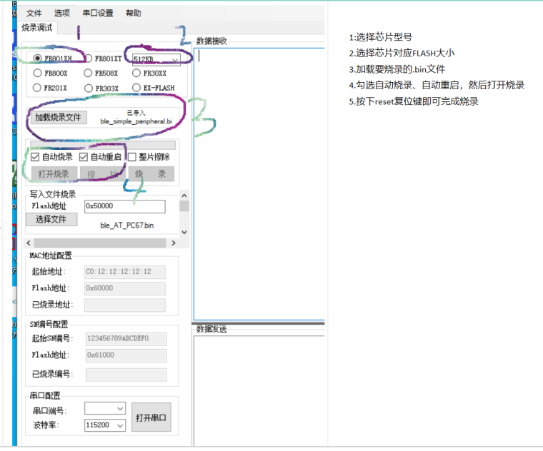Click the 起始SN编号 field
This screenshot has width=543, height=451.
(126, 338)
